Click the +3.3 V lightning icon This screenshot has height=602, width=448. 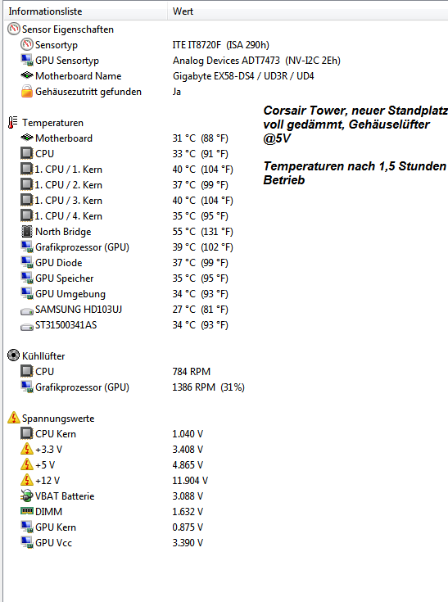pos(27,449)
